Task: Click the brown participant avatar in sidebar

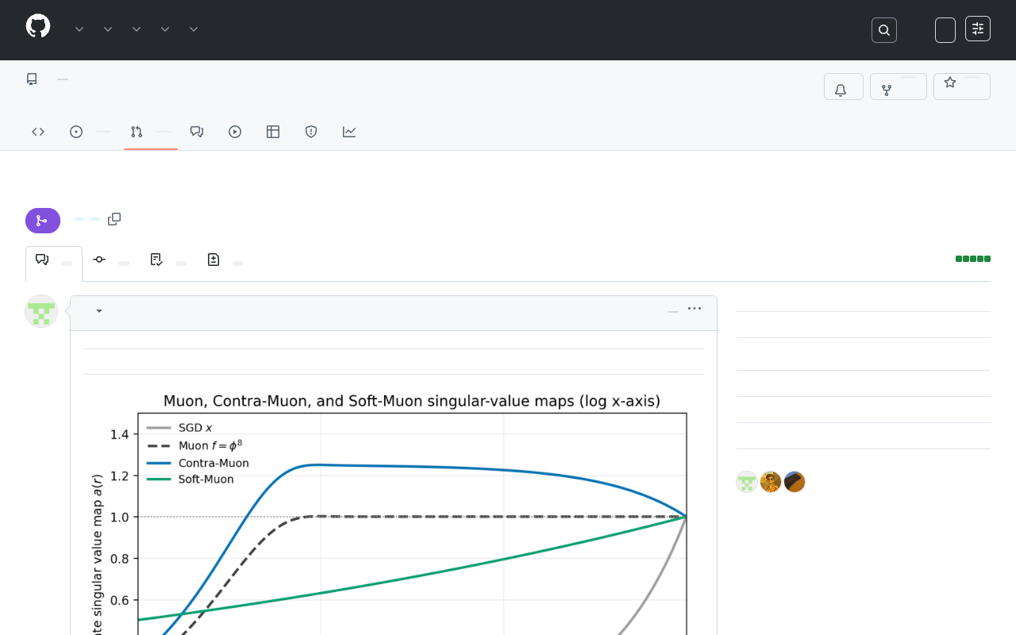Action: pyautogui.click(x=795, y=482)
